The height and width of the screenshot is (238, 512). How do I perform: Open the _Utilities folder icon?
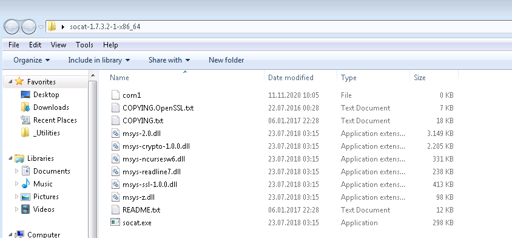[25, 133]
